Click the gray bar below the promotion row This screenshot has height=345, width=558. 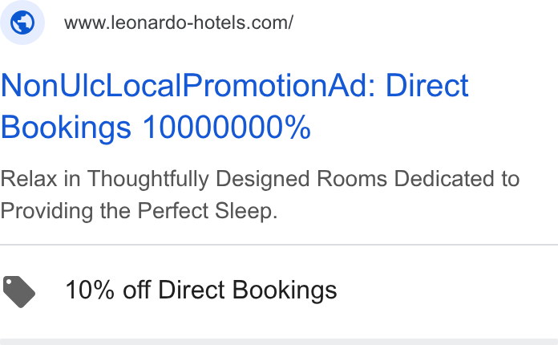point(279,342)
